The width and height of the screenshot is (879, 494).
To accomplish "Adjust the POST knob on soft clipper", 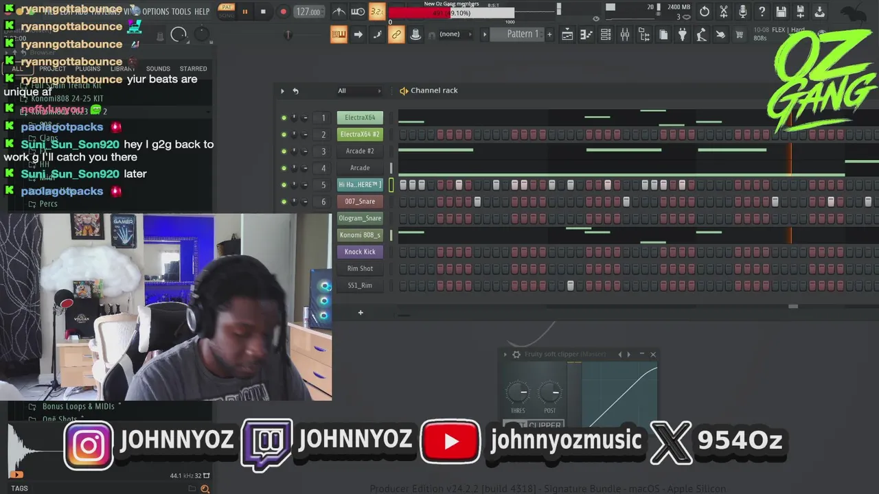I will pos(550,393).
